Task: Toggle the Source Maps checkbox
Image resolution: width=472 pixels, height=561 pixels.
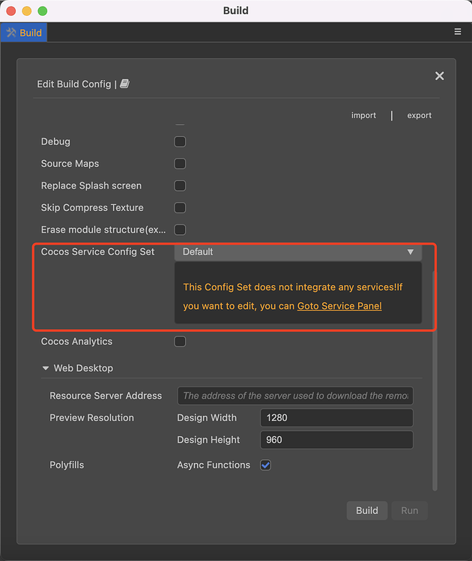Action: tap(180, 164)
